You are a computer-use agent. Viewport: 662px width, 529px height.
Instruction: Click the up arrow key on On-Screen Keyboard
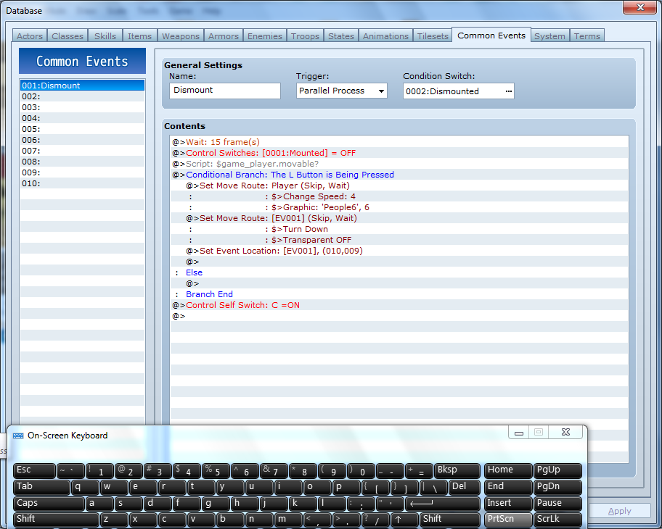405,520
